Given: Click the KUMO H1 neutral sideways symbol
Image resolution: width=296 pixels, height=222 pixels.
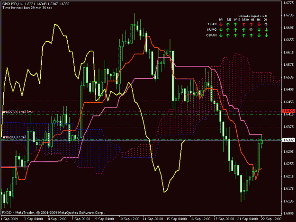Looking at the screenshot, I should click(x=251, y=30).
